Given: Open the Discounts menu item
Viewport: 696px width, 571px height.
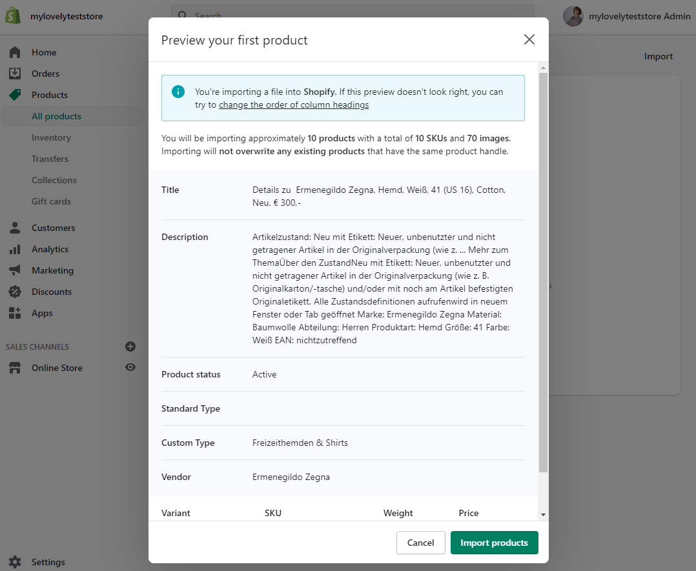Looking at the screenshot, I should pos(52,292).
